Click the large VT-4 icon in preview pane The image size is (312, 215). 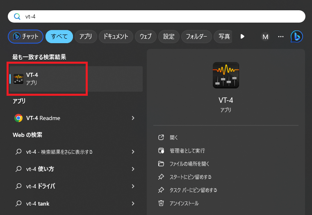[226, 75]
